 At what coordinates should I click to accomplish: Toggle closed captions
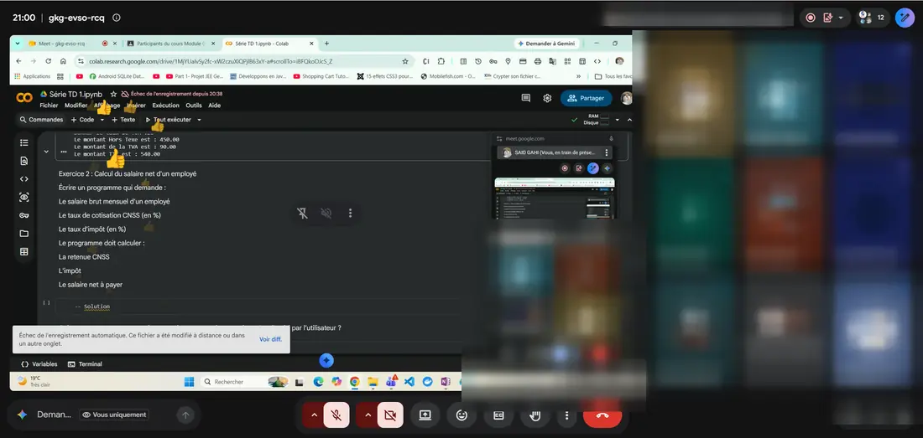click(498, 415)
